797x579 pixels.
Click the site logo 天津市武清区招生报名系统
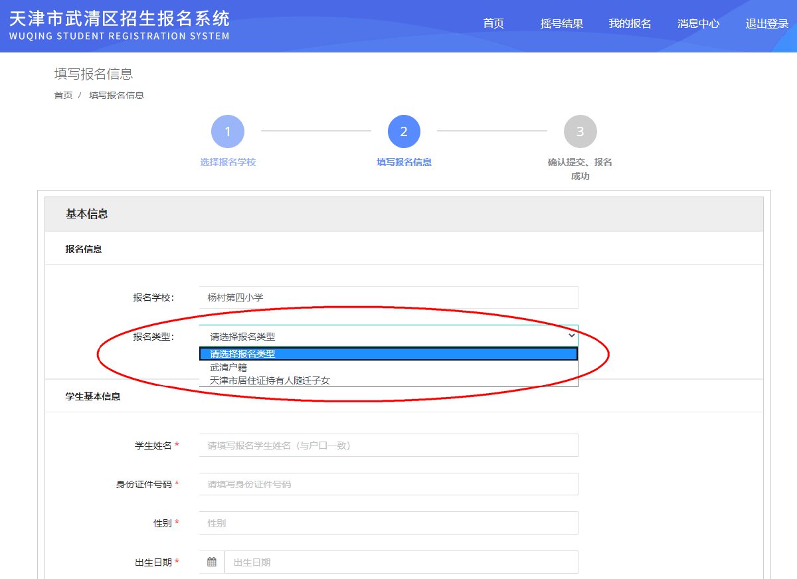tap(120, 25)
